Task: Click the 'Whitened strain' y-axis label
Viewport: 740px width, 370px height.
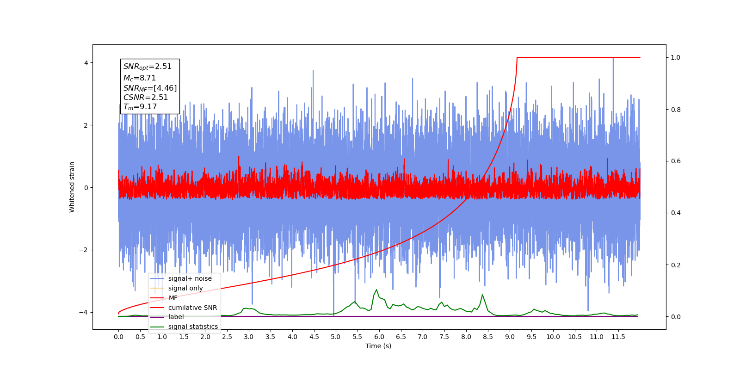Action: [72, 187]
